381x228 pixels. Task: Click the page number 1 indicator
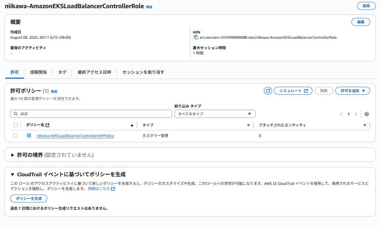pyautogui.click(x=349, y=114)
